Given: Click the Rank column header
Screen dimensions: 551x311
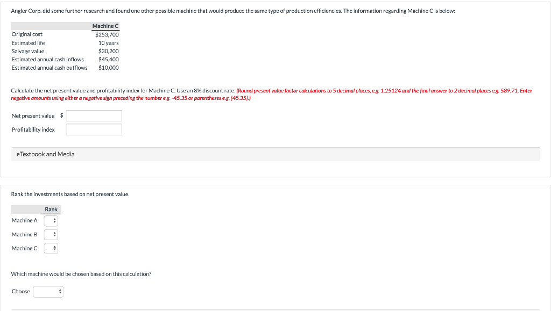Looking at the screenshot, I should [51, 209].
